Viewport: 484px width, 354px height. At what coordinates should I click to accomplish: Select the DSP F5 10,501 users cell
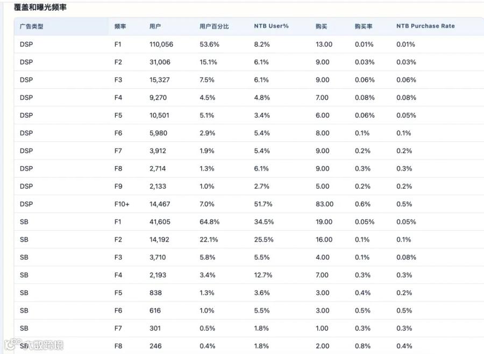(x=159, y=115)
